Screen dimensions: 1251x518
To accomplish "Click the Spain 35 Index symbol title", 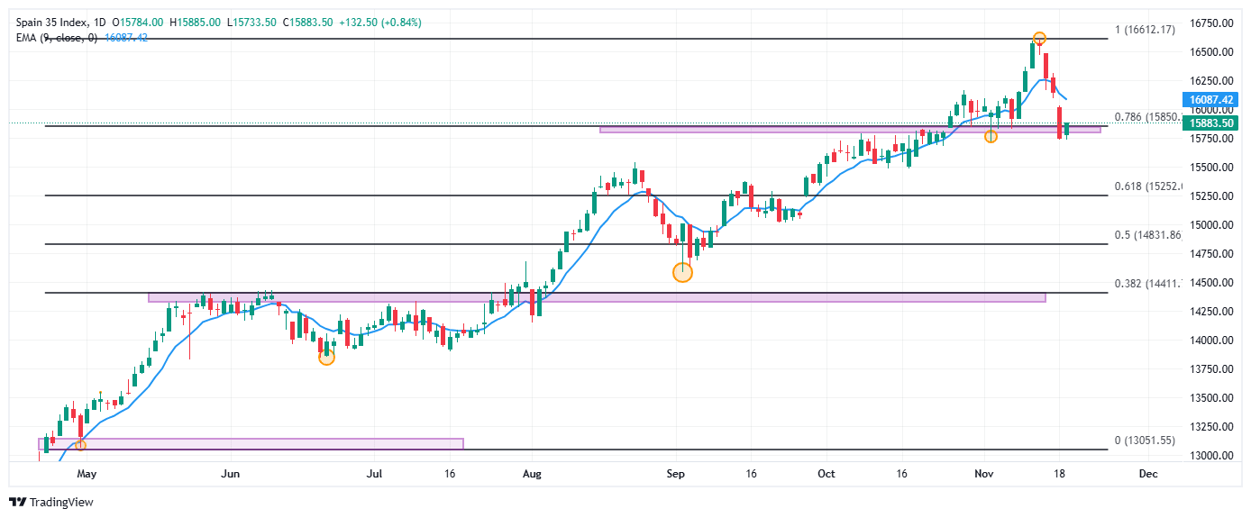I will (x=53, y=22).
